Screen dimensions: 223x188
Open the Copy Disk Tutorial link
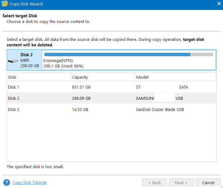29,182
